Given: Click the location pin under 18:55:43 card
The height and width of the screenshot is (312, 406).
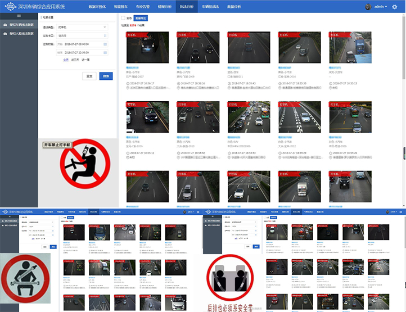Looking at the screenshot, I should pyautogui.click(x=229, y=88).
